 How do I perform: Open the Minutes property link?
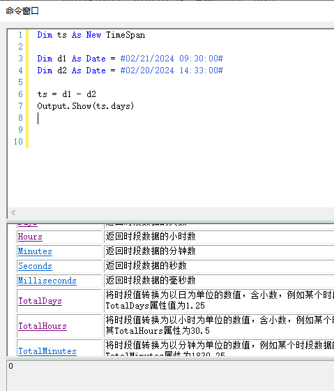(35, 251)
